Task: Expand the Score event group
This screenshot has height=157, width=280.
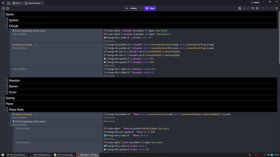Action: tap(5, 92)
